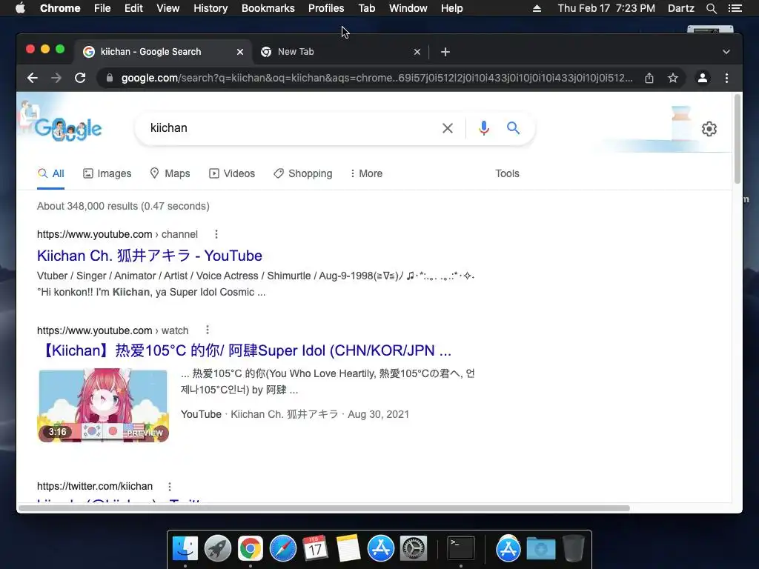Image resolution: width=759 pixels, height=569 pixels.
Task: Clear the search box text
Action: [x=448, y=128]
